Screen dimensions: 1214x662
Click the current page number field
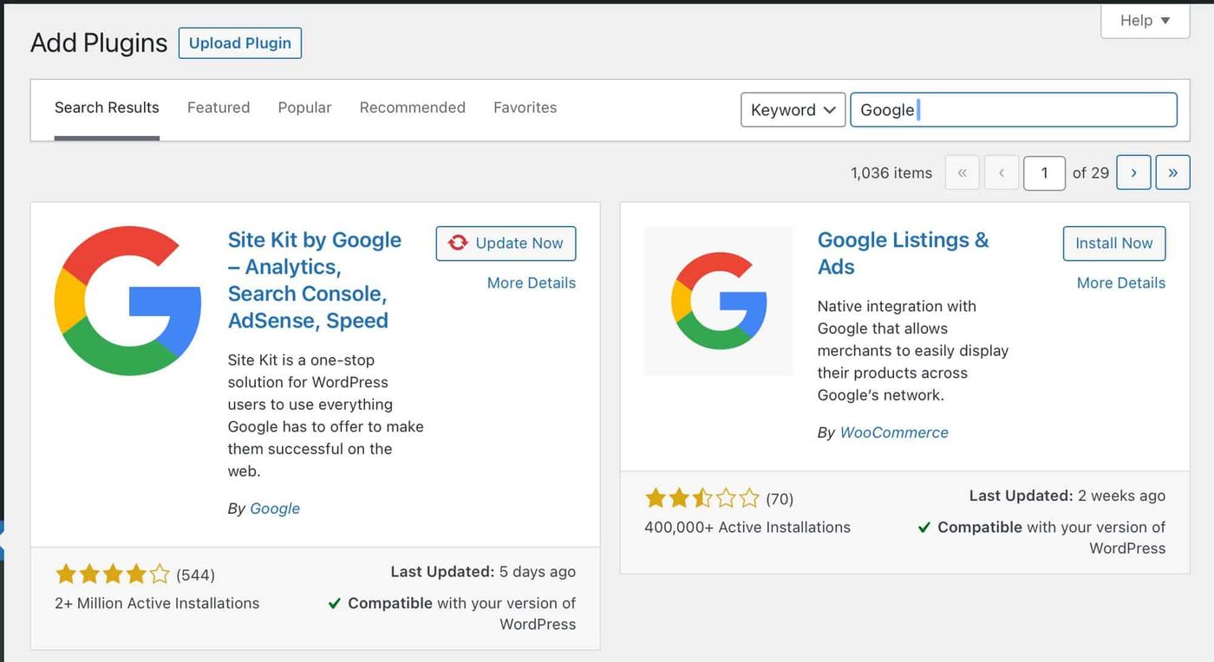(x=1044, y=172)
